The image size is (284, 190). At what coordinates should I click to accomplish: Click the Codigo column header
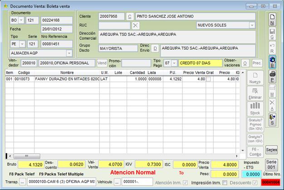tap(24, 72)
